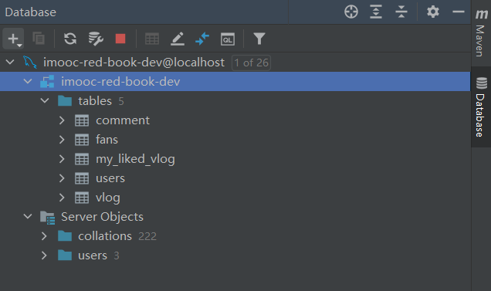
Task: Click the MySQL dolphin data source icon
Action: pyautogui.click(x=30, y=63)
